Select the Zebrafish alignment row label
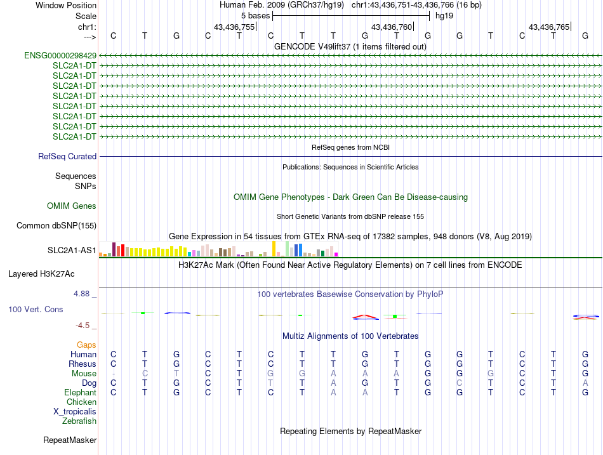 (x=79, y=421)
